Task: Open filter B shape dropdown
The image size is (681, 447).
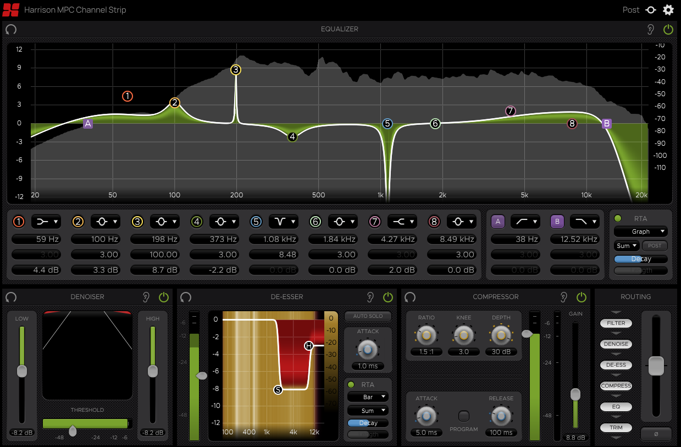Action: pyautogui.click(x=585, y=222)
